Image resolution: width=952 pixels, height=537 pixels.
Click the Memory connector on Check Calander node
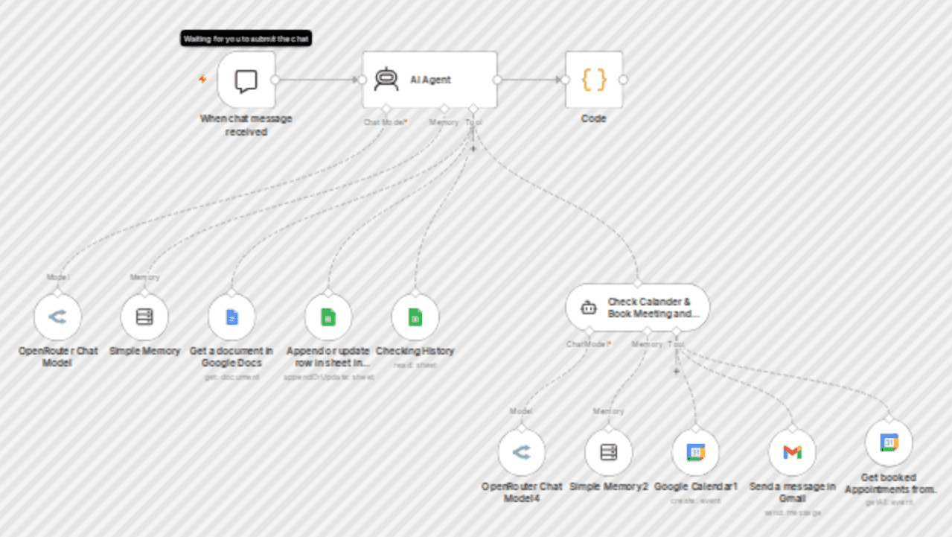[x=647, y=331]
